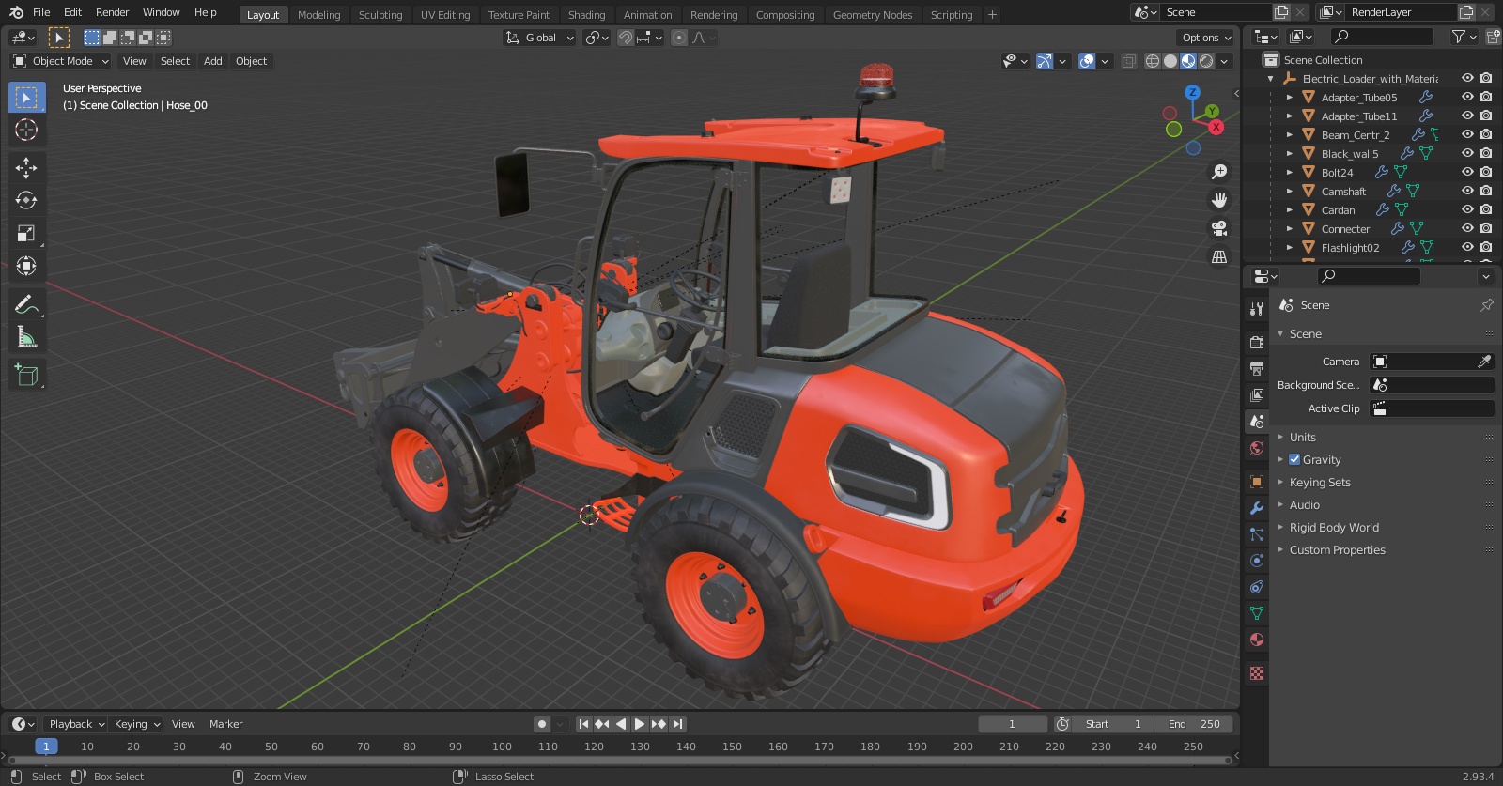Jump to timeline start frame
Image resolution: width=1503 pixels, height=786 pixels.
pyautogui.click(x=583, y=724)
